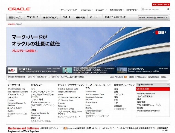Click the Oracle logo
Screen dimensions: 175x133
[x=19, y=9]
